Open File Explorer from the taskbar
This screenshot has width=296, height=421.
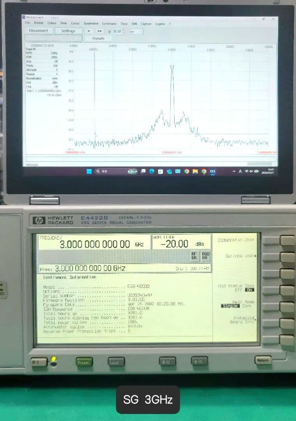[195, 171]
